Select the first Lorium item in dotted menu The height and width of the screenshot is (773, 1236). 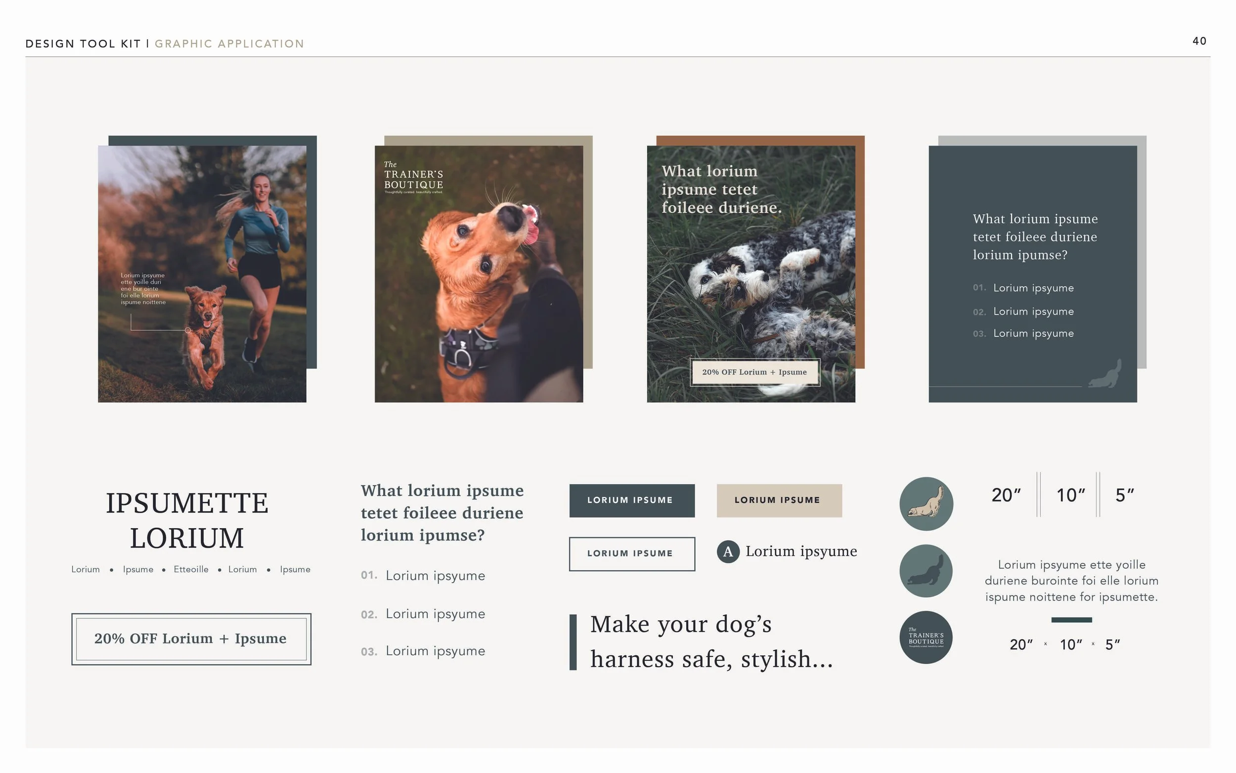[86, 570]
